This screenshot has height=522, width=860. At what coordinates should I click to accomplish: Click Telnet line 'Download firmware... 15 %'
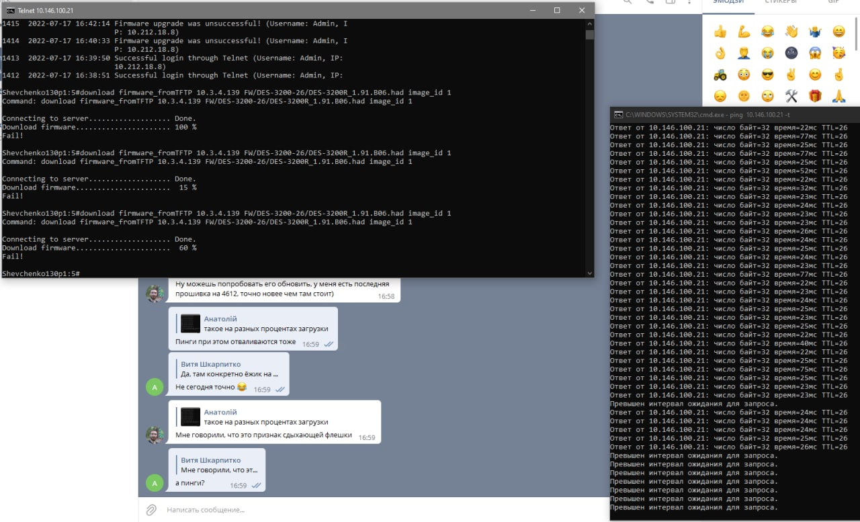point(99,187)
